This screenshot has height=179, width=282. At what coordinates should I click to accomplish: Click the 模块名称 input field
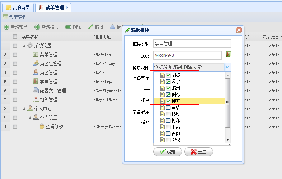(x=192, y=43)
